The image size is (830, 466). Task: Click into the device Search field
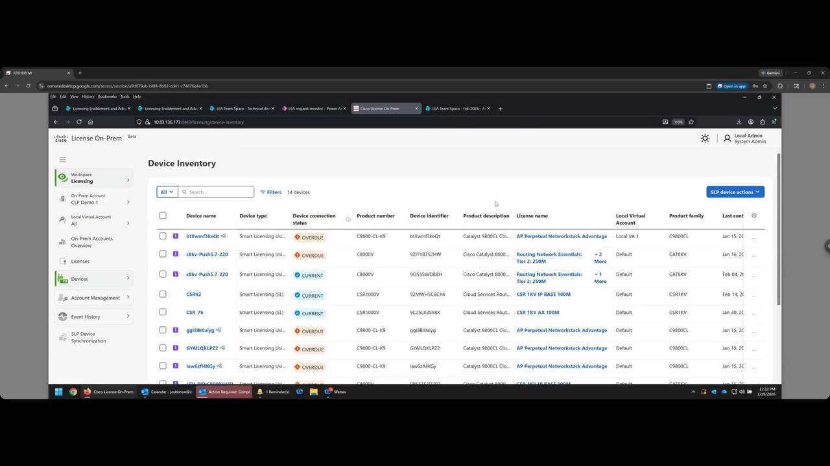click(x=219, y=192)
